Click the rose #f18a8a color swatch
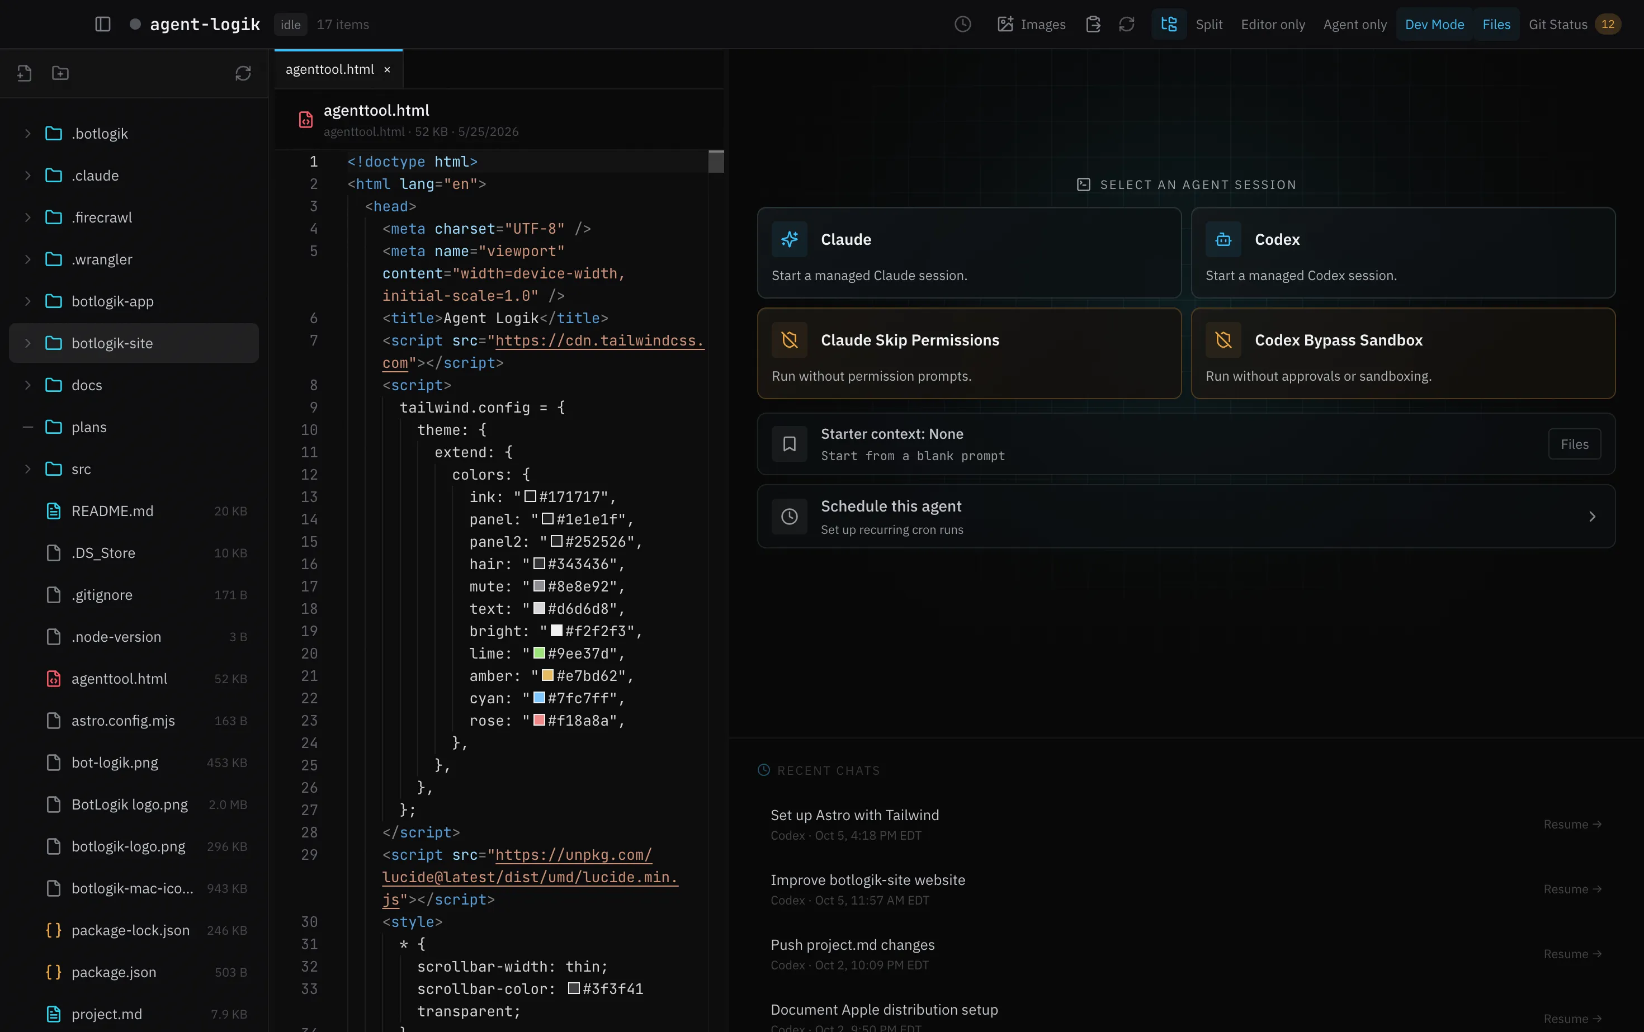 click(x=538, y=720)
